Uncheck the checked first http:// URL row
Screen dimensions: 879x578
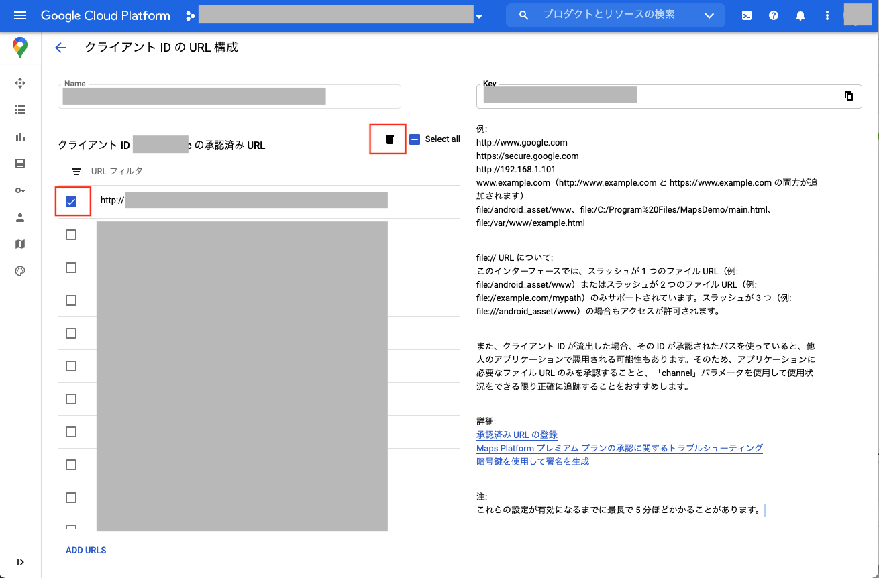tap(71, 202)
